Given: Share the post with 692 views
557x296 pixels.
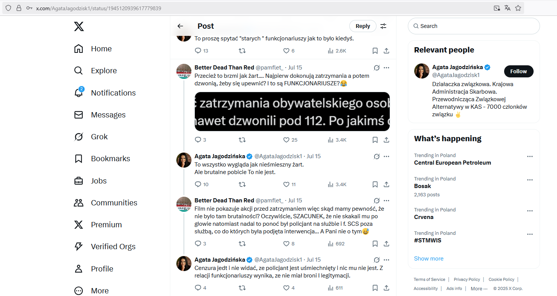Looking at the screenshot, I should 386,244.
